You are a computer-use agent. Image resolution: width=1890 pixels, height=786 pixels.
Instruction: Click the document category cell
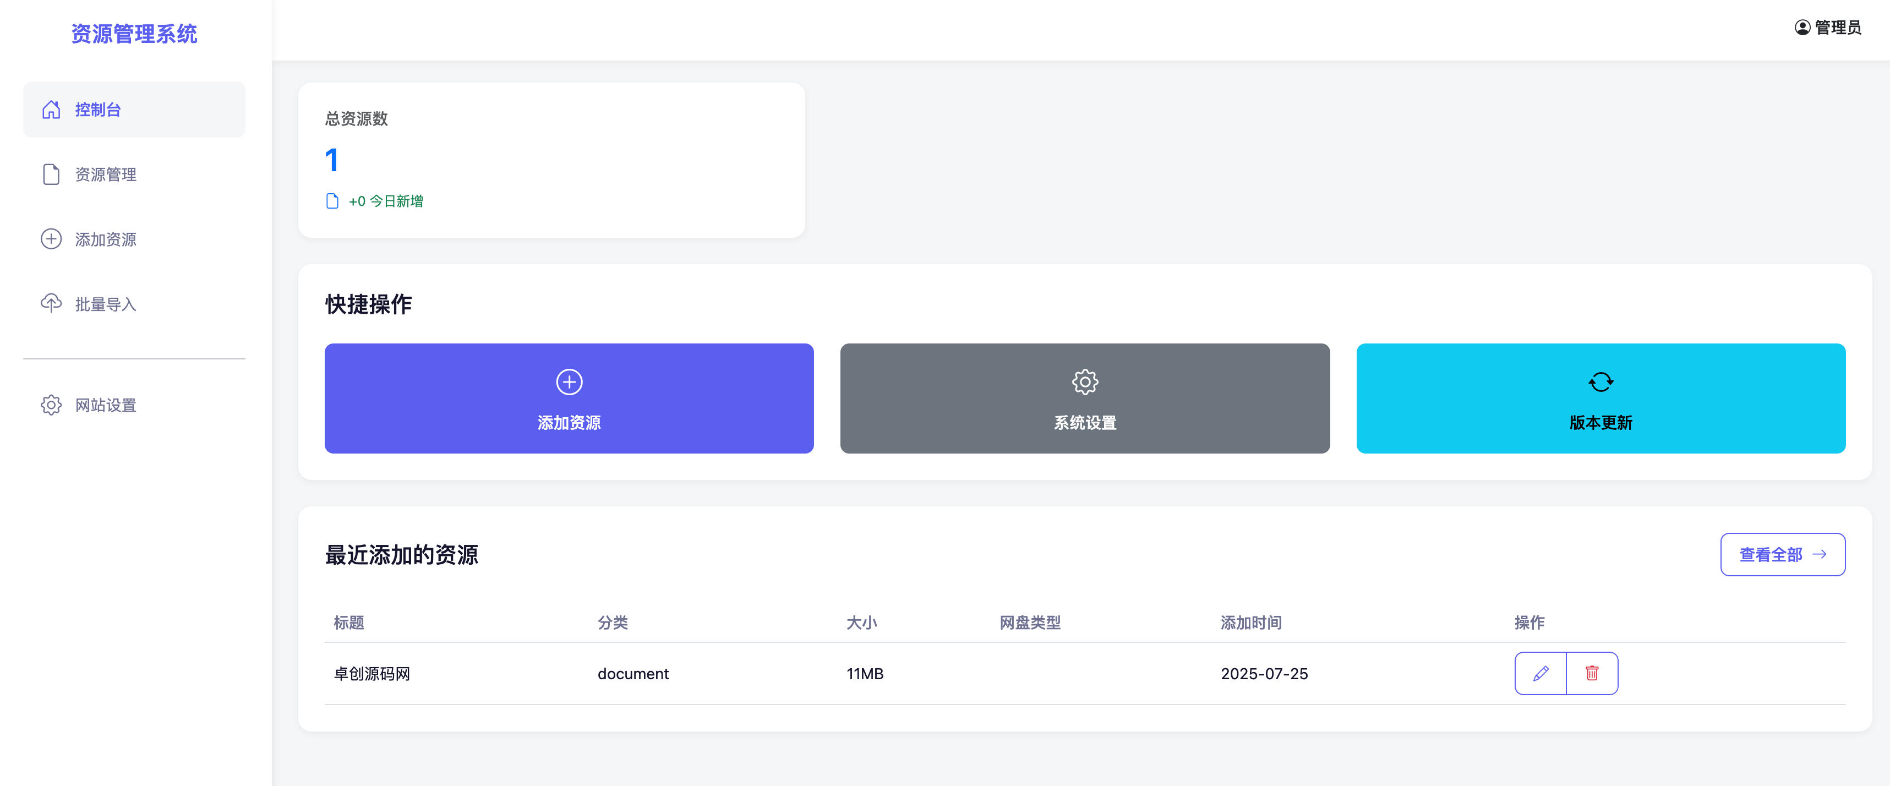pyautogui.click(x=632, y=674)
